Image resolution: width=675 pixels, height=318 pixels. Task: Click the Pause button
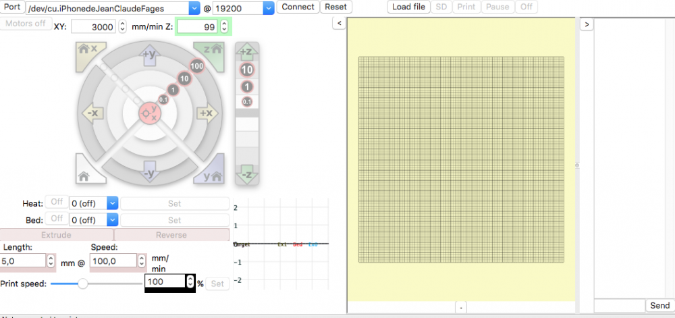coord(497,7)
